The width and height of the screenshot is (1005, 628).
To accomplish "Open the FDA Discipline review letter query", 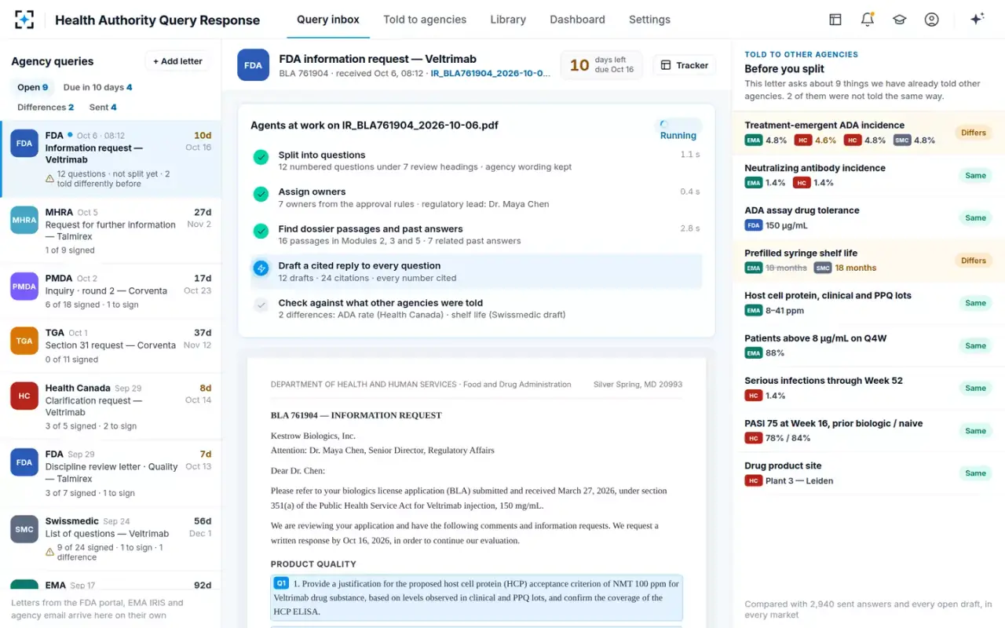I will pyautogui.click(x=111, y=473).
